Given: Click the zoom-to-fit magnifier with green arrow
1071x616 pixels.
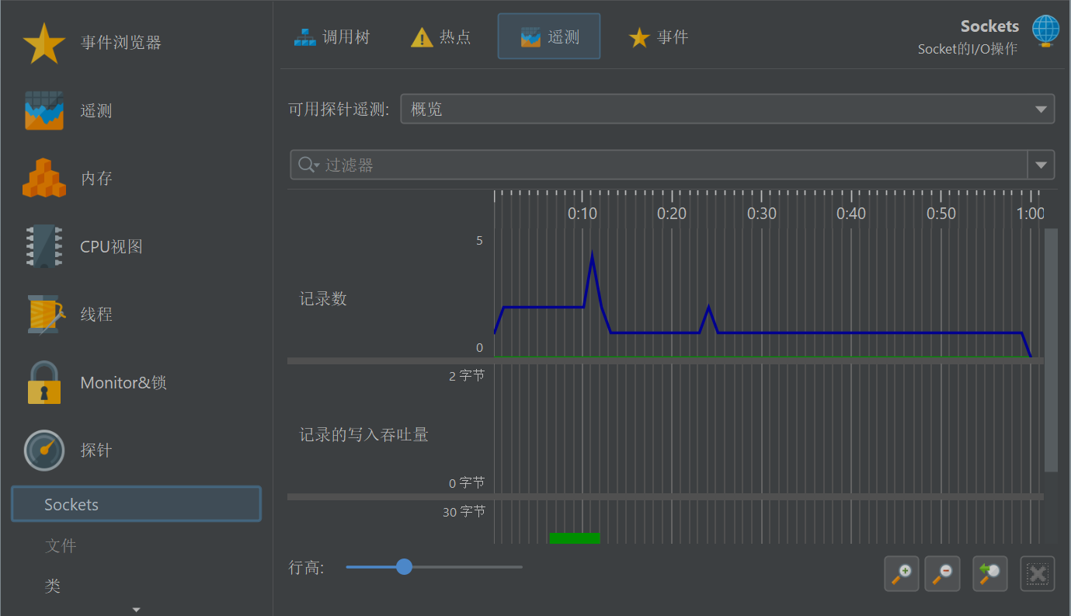Looking at the screenshot, I should [x=989, y=574].
